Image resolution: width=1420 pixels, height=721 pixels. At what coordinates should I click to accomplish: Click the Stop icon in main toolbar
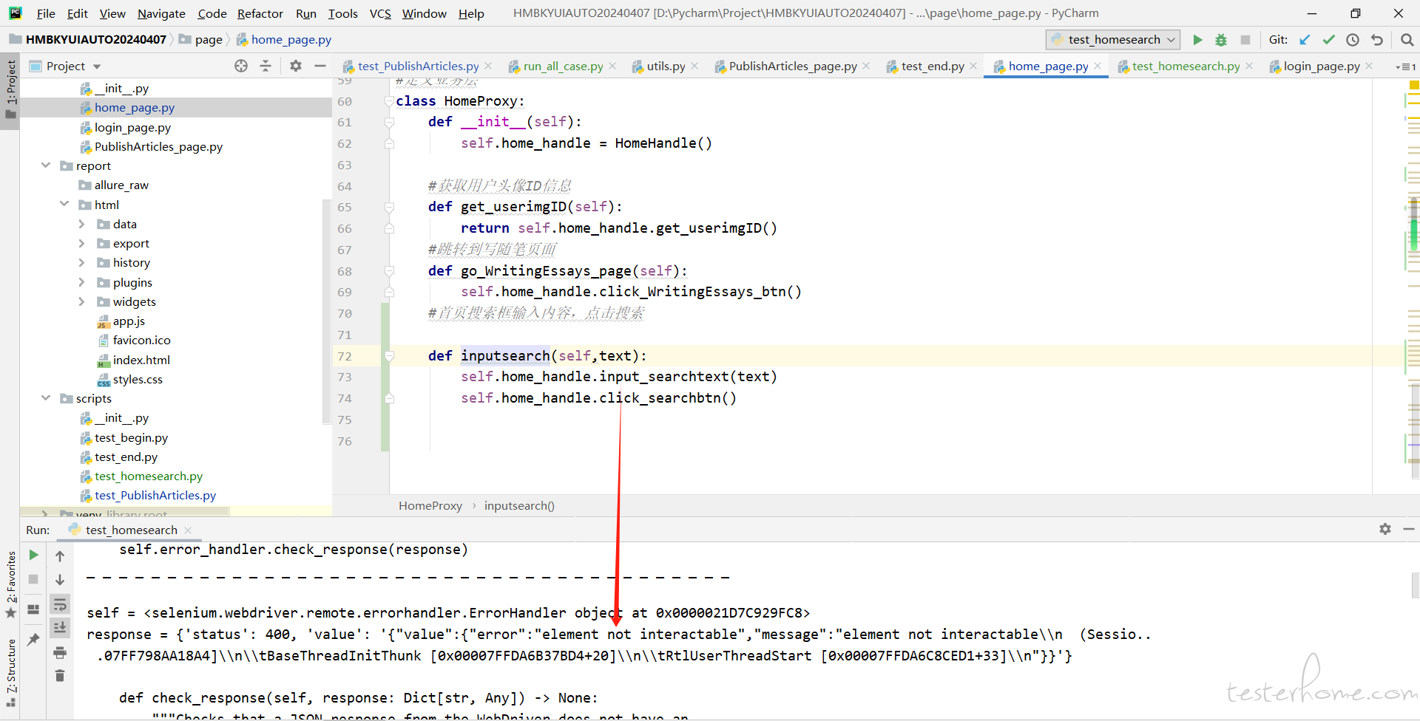(x=1245, y=40)
